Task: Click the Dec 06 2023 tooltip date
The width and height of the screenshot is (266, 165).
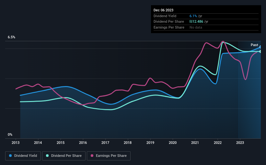Action: coord(163,10)
